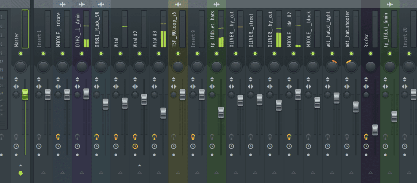Screen dimensions: 417x183
Task: Click the orange latency clock on Vital #2
Action: click(x=135, y=146)
